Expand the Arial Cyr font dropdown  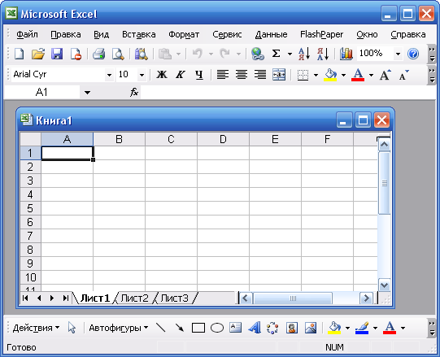[x=109, y=75]
